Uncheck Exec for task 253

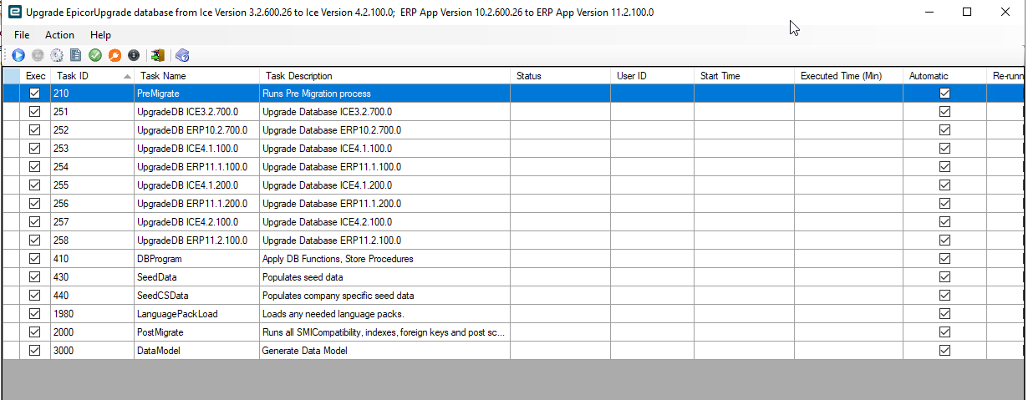(x=35, y=149)
